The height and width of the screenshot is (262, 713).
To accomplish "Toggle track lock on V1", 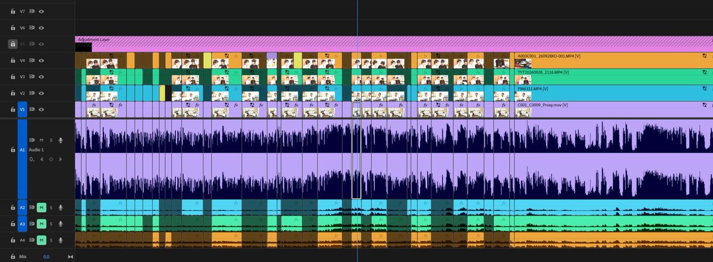I will (12, 109).
